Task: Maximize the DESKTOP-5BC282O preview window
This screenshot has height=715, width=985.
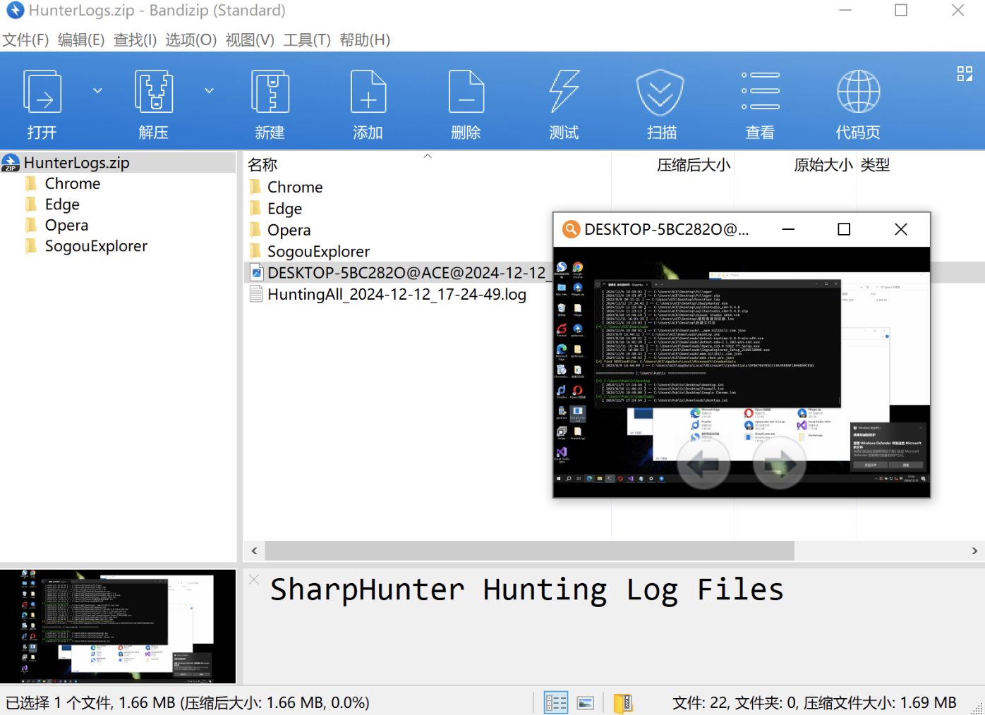Action: pos(844,229)
